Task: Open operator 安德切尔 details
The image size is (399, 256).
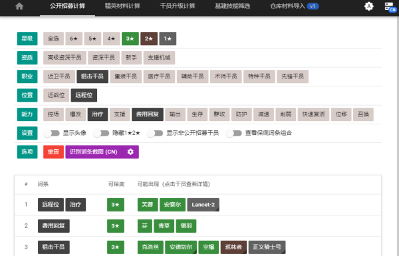Action: (x=181, y=247)
